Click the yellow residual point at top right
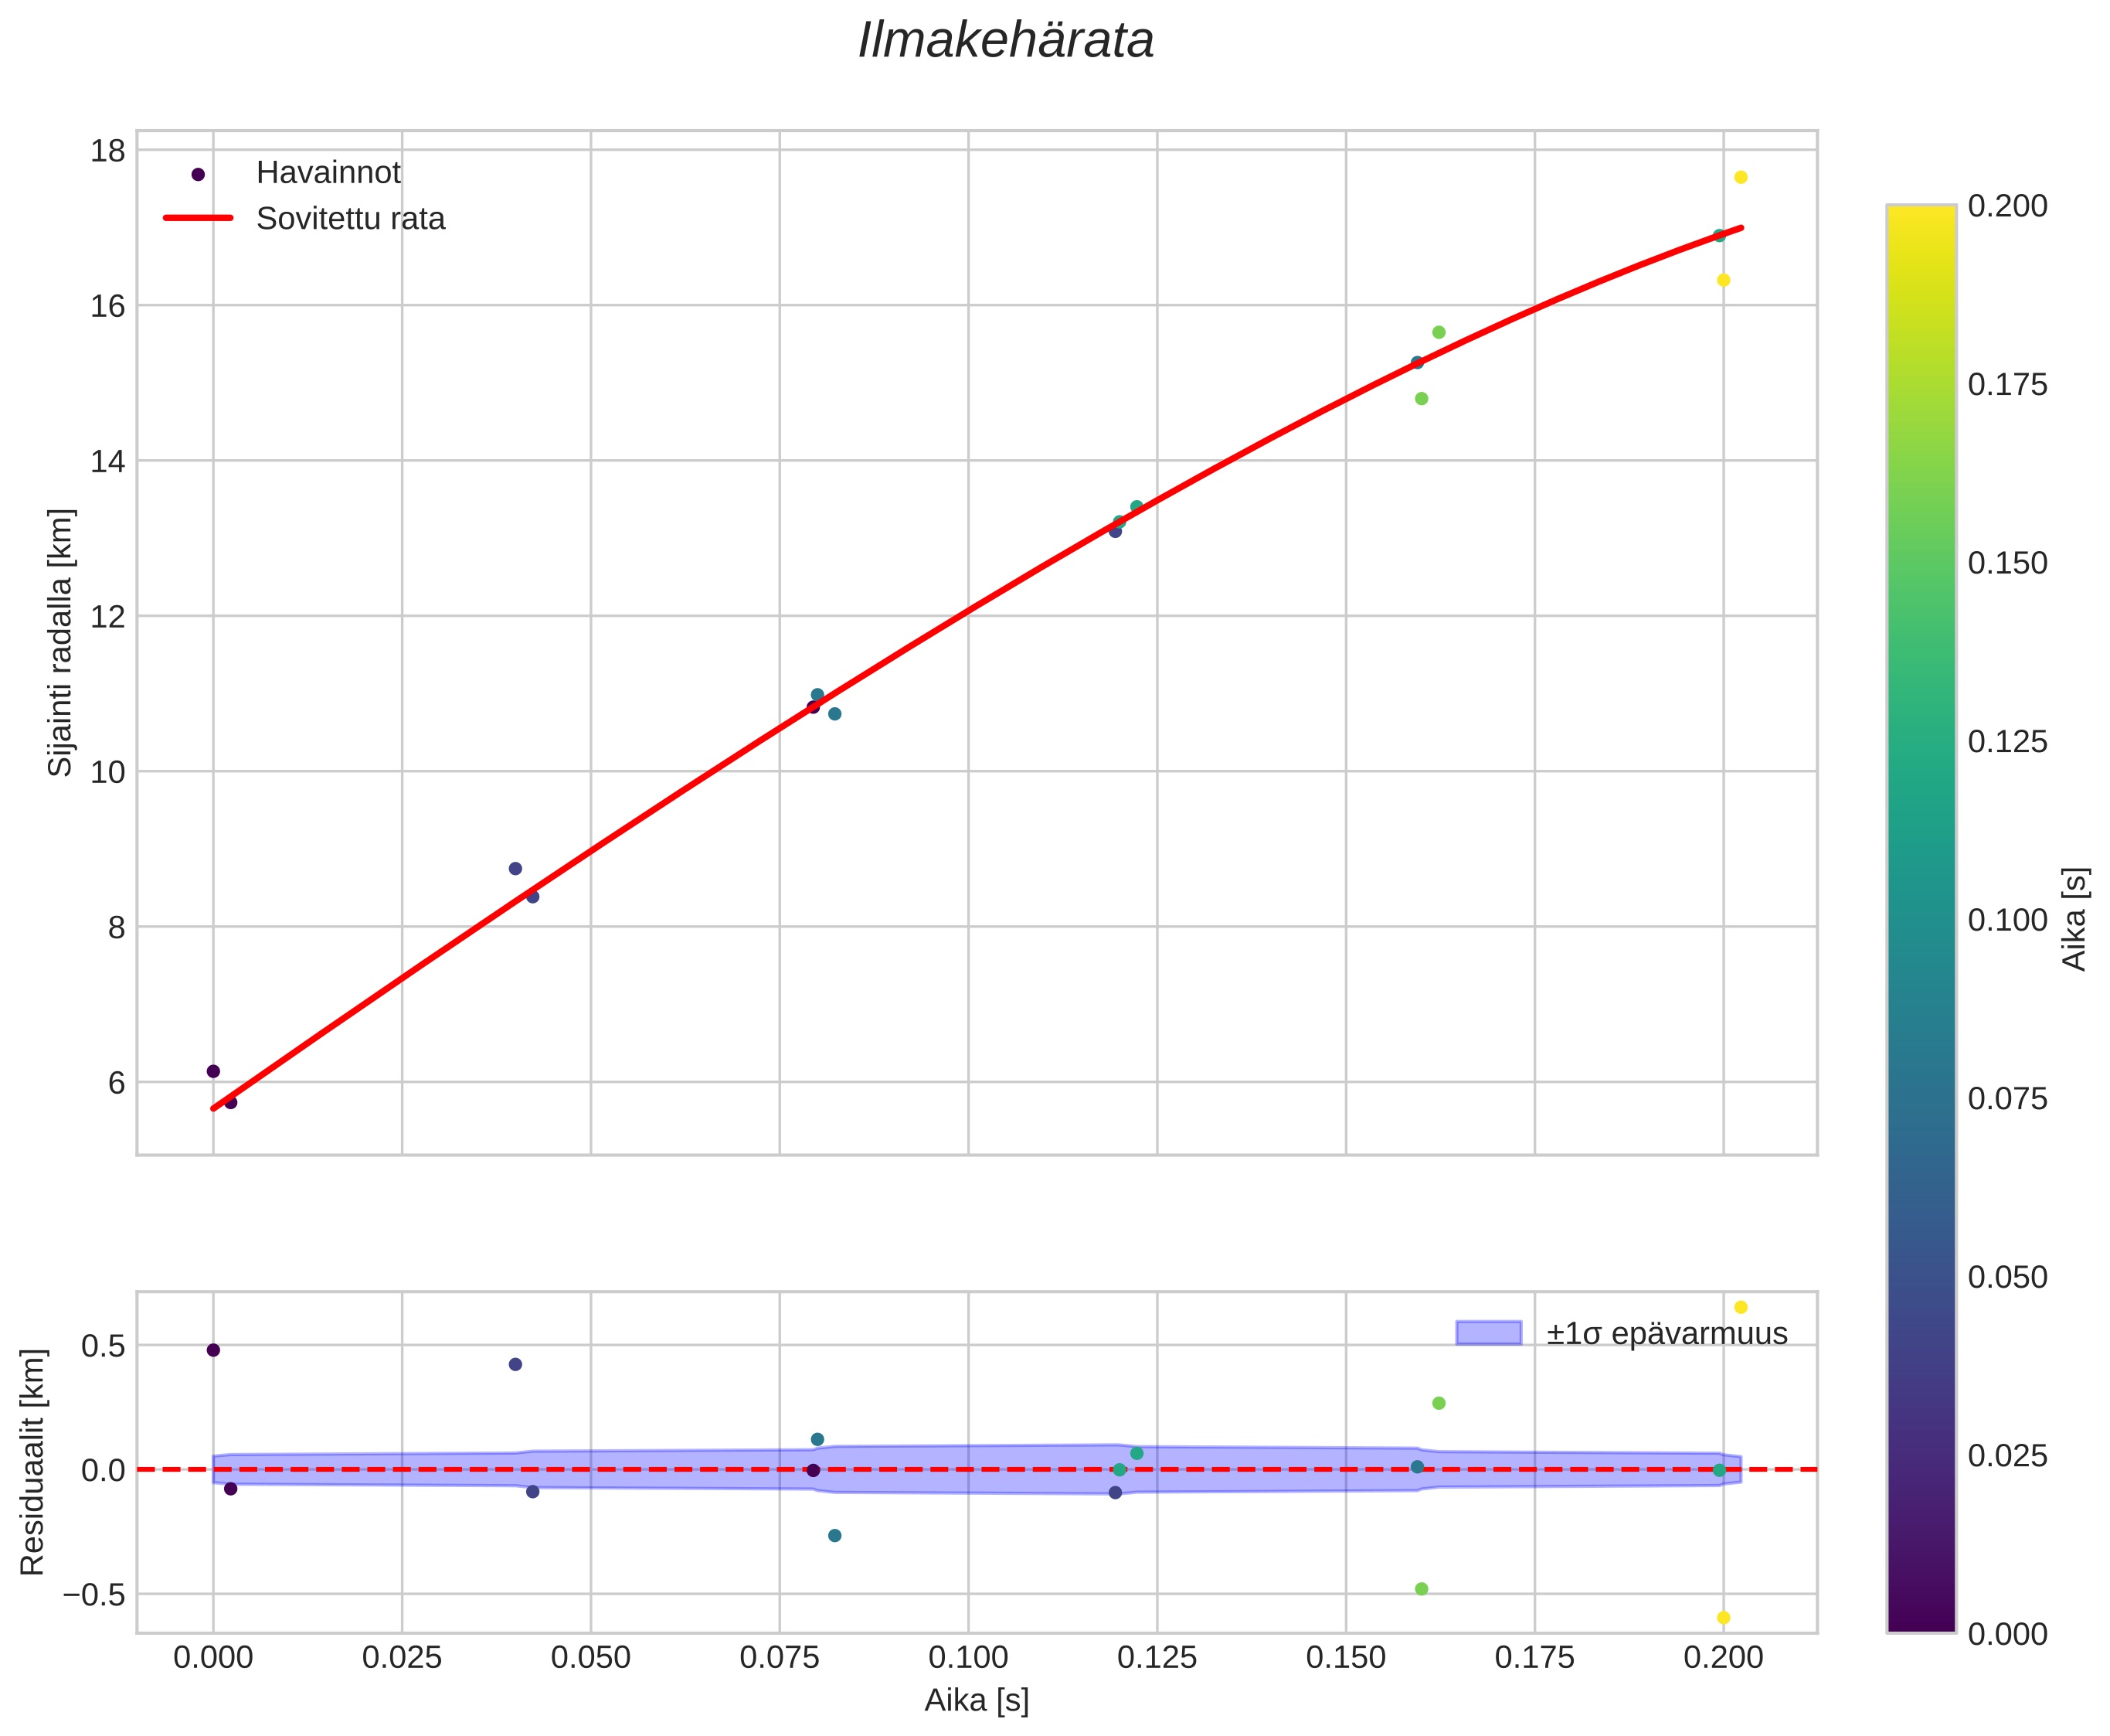2110x1736 pixels. pyautogui.click(x=1740, y=1307)
